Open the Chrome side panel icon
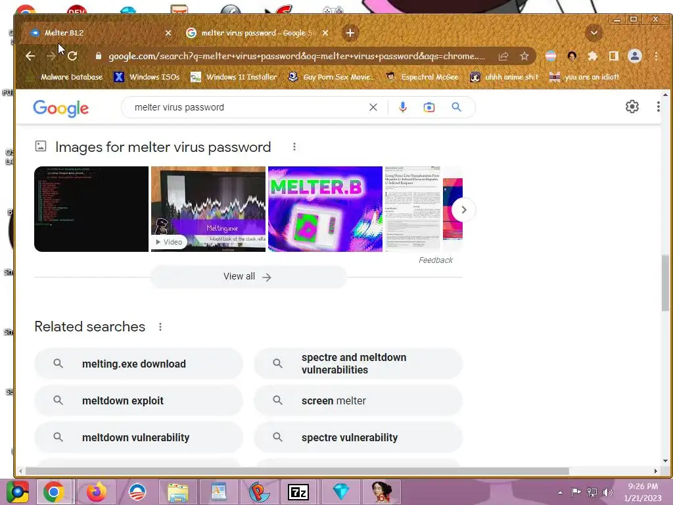 [x=613, y=56]
